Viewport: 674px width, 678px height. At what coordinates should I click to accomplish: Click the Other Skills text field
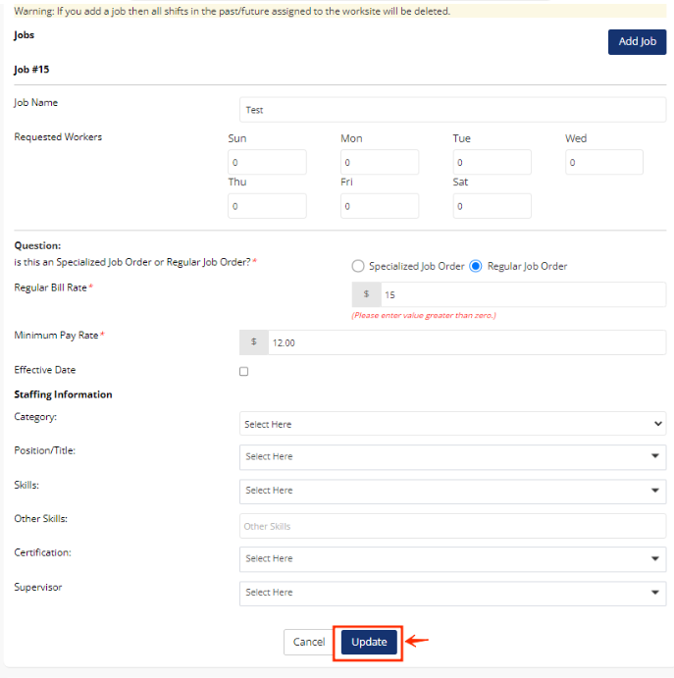452,526
